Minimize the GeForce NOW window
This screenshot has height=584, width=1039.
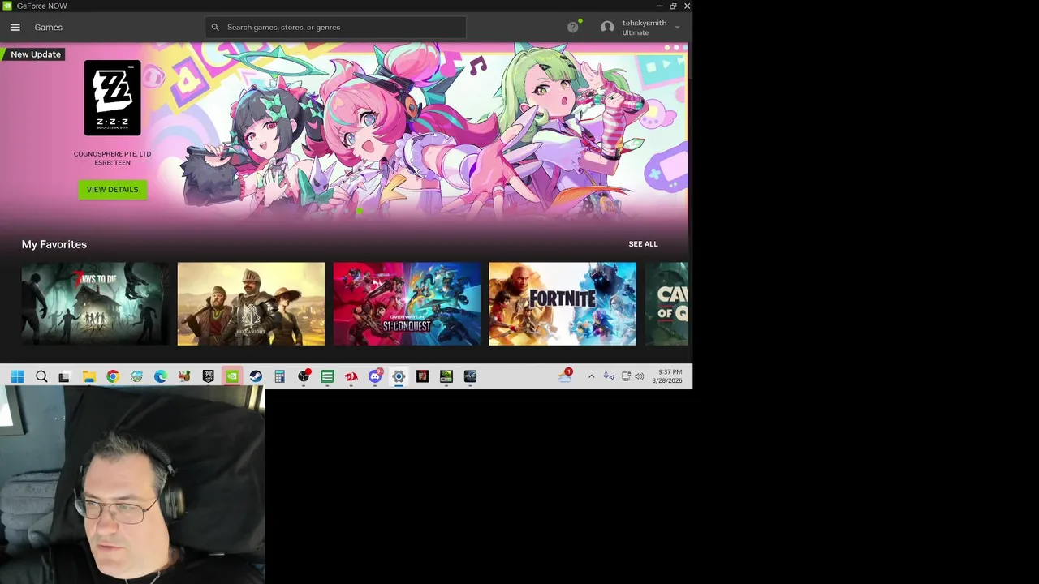coord(659,6)
